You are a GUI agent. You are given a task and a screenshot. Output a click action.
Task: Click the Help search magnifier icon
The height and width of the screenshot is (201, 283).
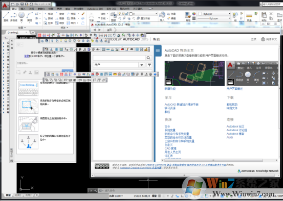point(148,58)
